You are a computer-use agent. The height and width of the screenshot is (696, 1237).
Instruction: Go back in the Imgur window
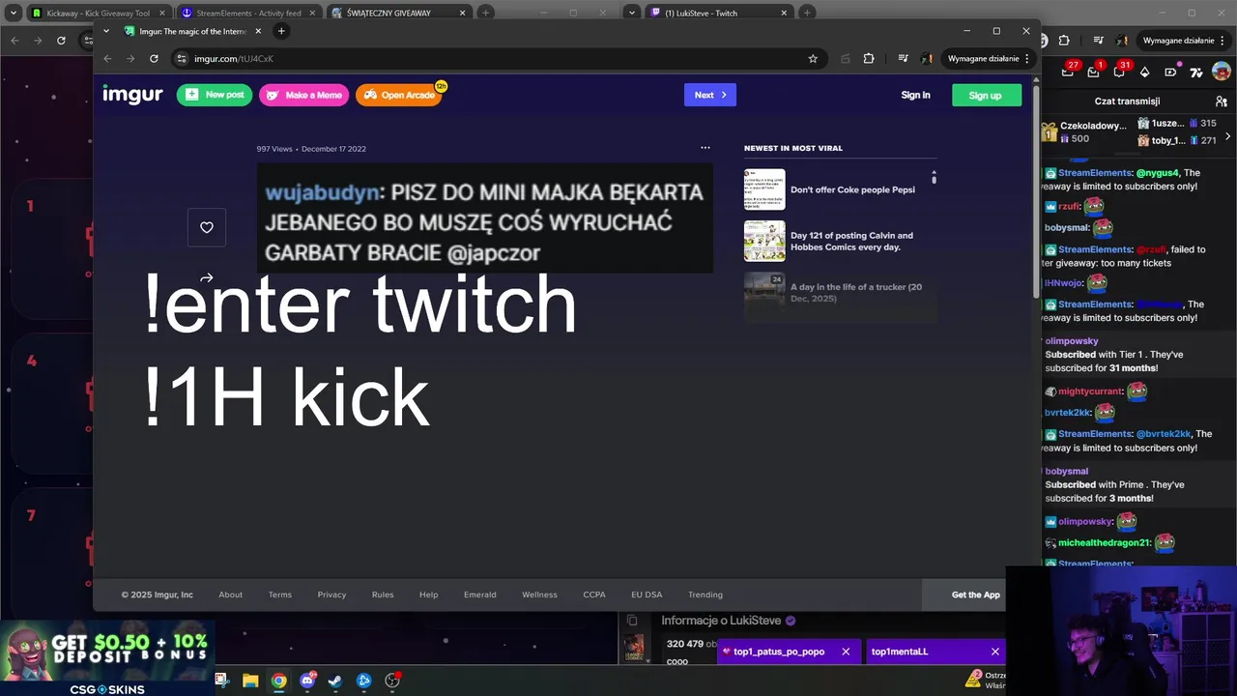pyautogui.click(x=107, y=58)
